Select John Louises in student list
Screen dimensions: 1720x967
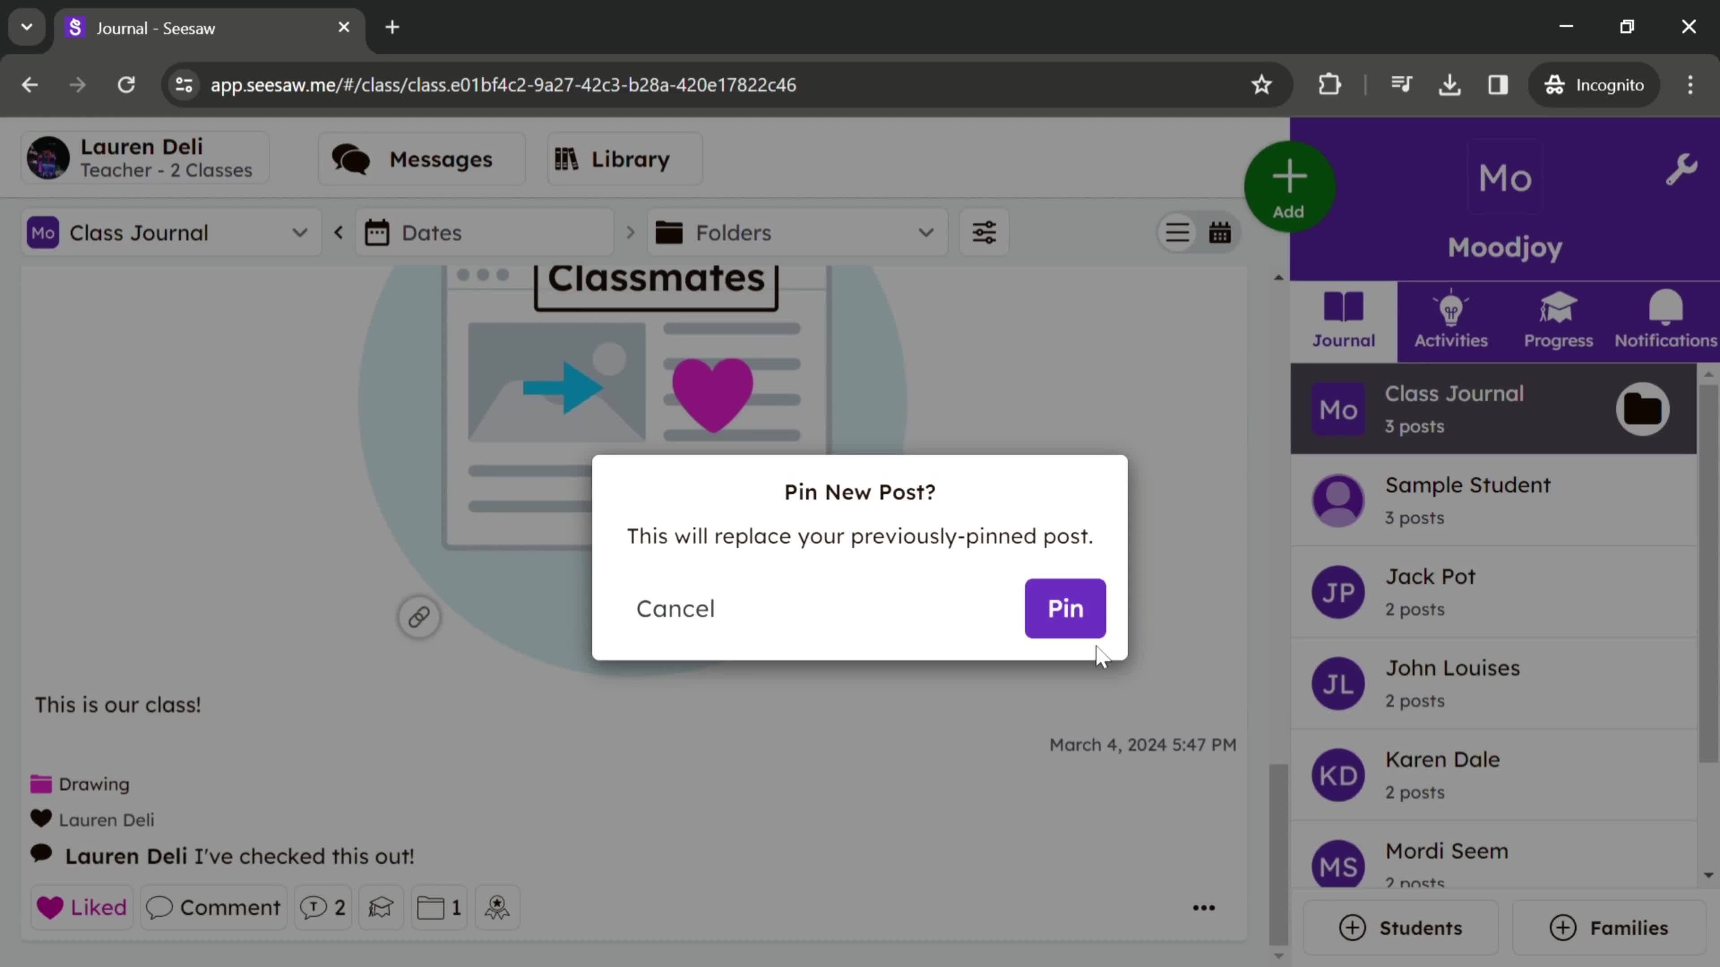[1493, 683]
